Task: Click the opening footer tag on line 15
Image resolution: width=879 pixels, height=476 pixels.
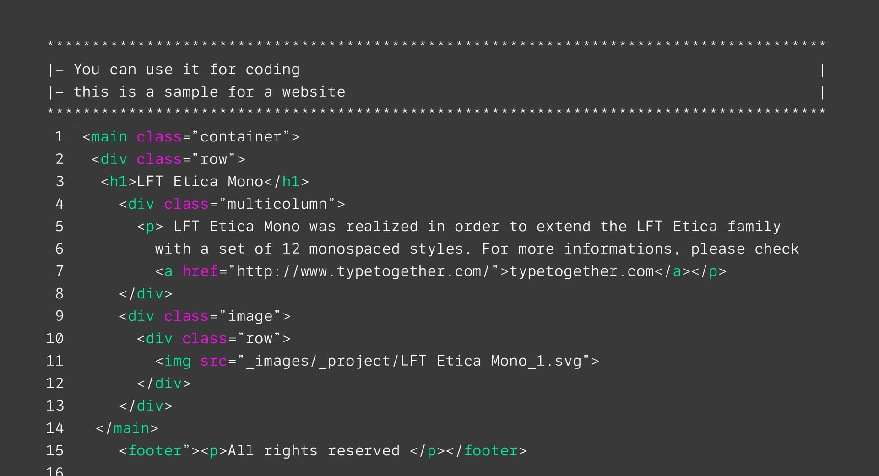Action: 155,450
